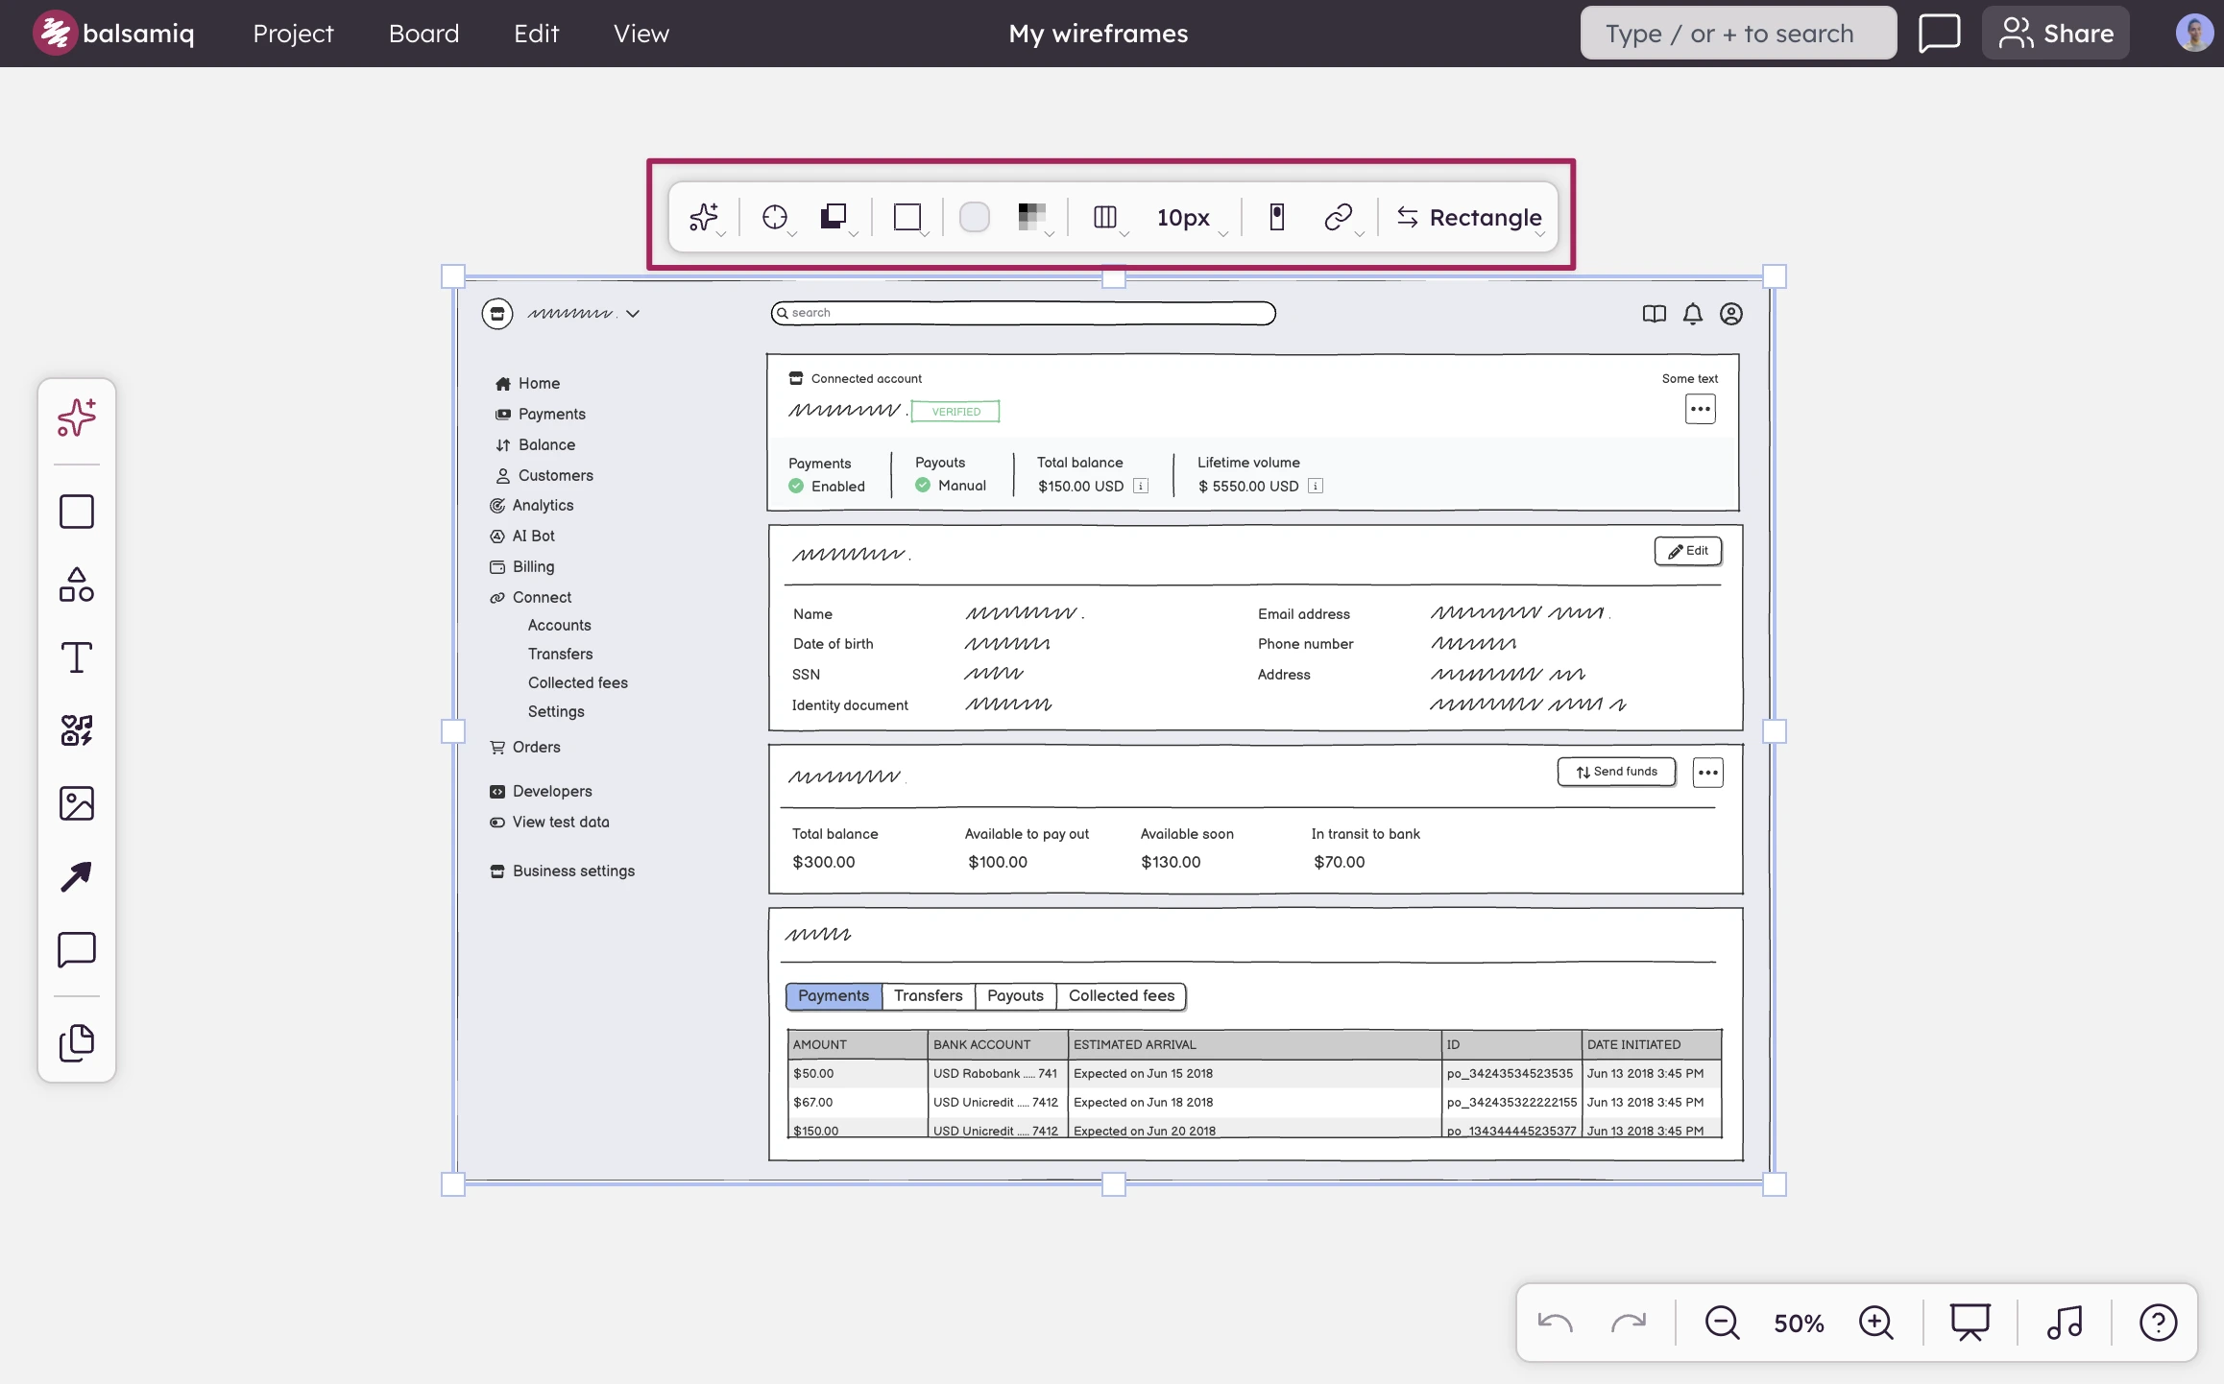Click the Pages icon at sidebar bottom
Image resolution: width=2224 pixels, height=1384 pixels.
click(77, 1043)
